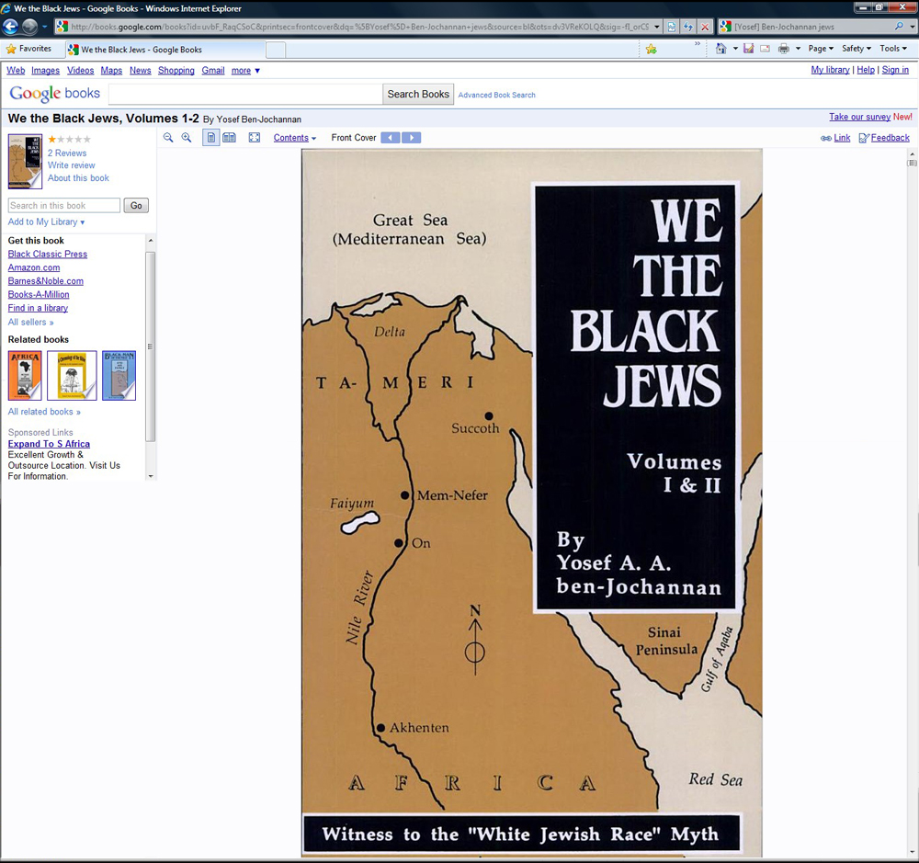Click the Feedback link

pyautogui.click(x=890, y=138)
